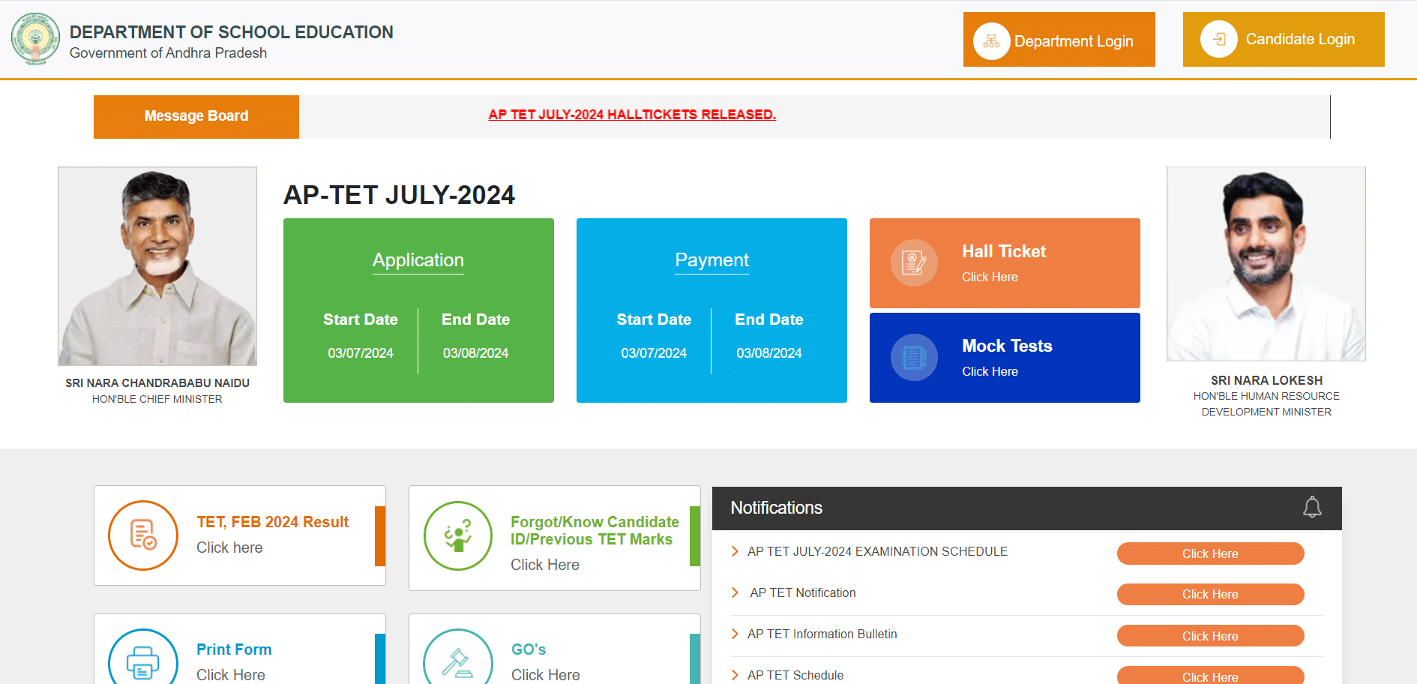Click the Department Login network icon
The height and width of the screenshot is (684, 1417).
pyautogui.click(x=990, y=39)
